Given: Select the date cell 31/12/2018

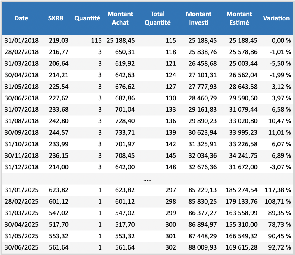Looking at the screenshot, I should 22,167.
